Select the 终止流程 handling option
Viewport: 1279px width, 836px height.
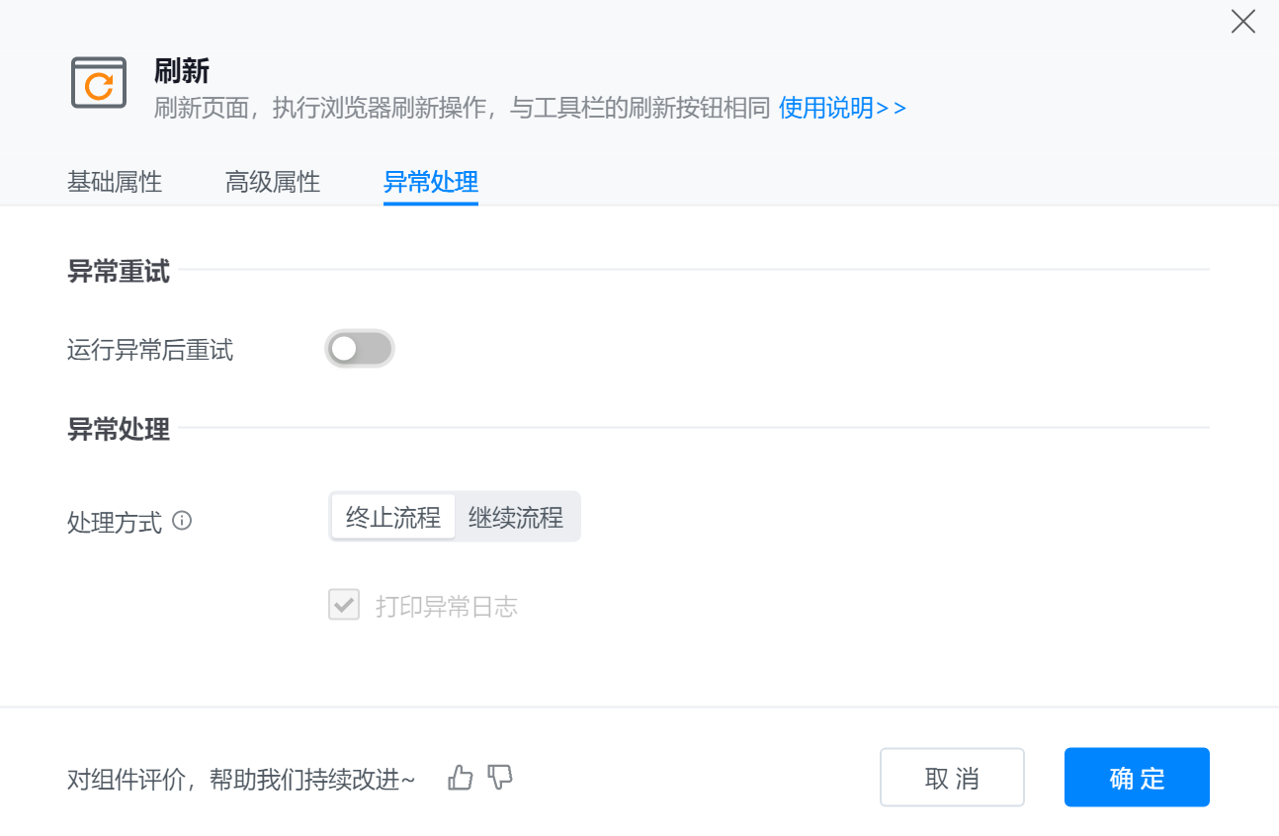[393, 517]
